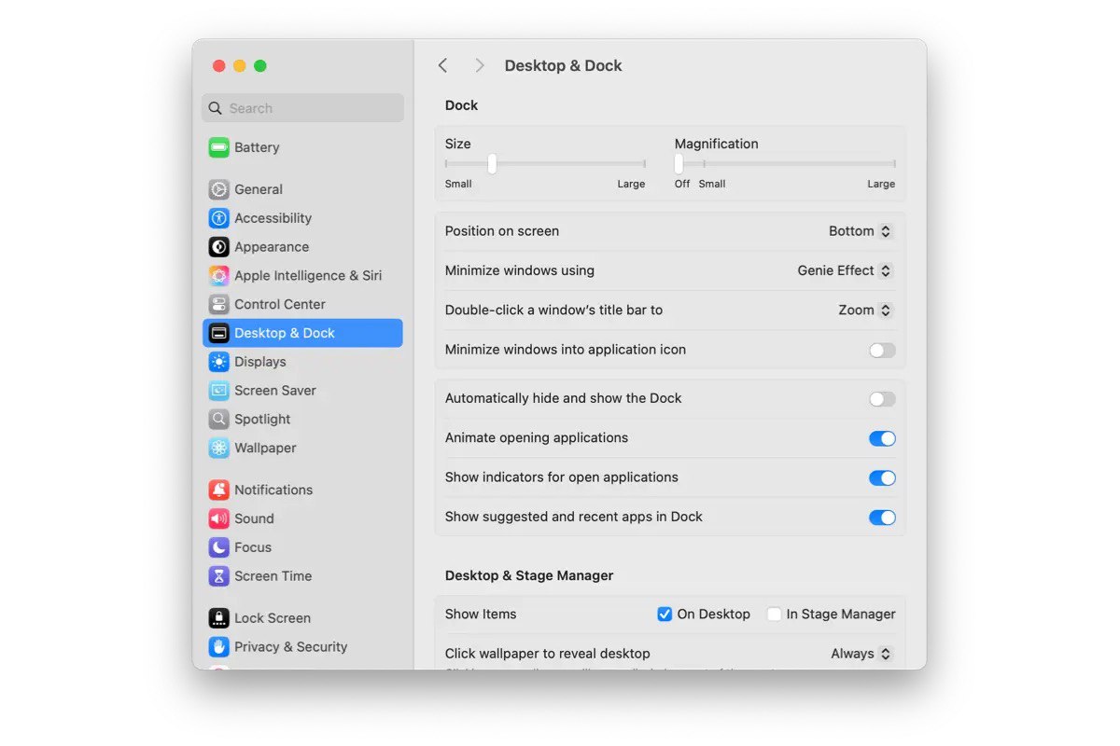The height and width of the screenshot is (746, 1120).
Task: Open Click wallpaper to reveal desktop Always popup
Action: tap(861, 654)
